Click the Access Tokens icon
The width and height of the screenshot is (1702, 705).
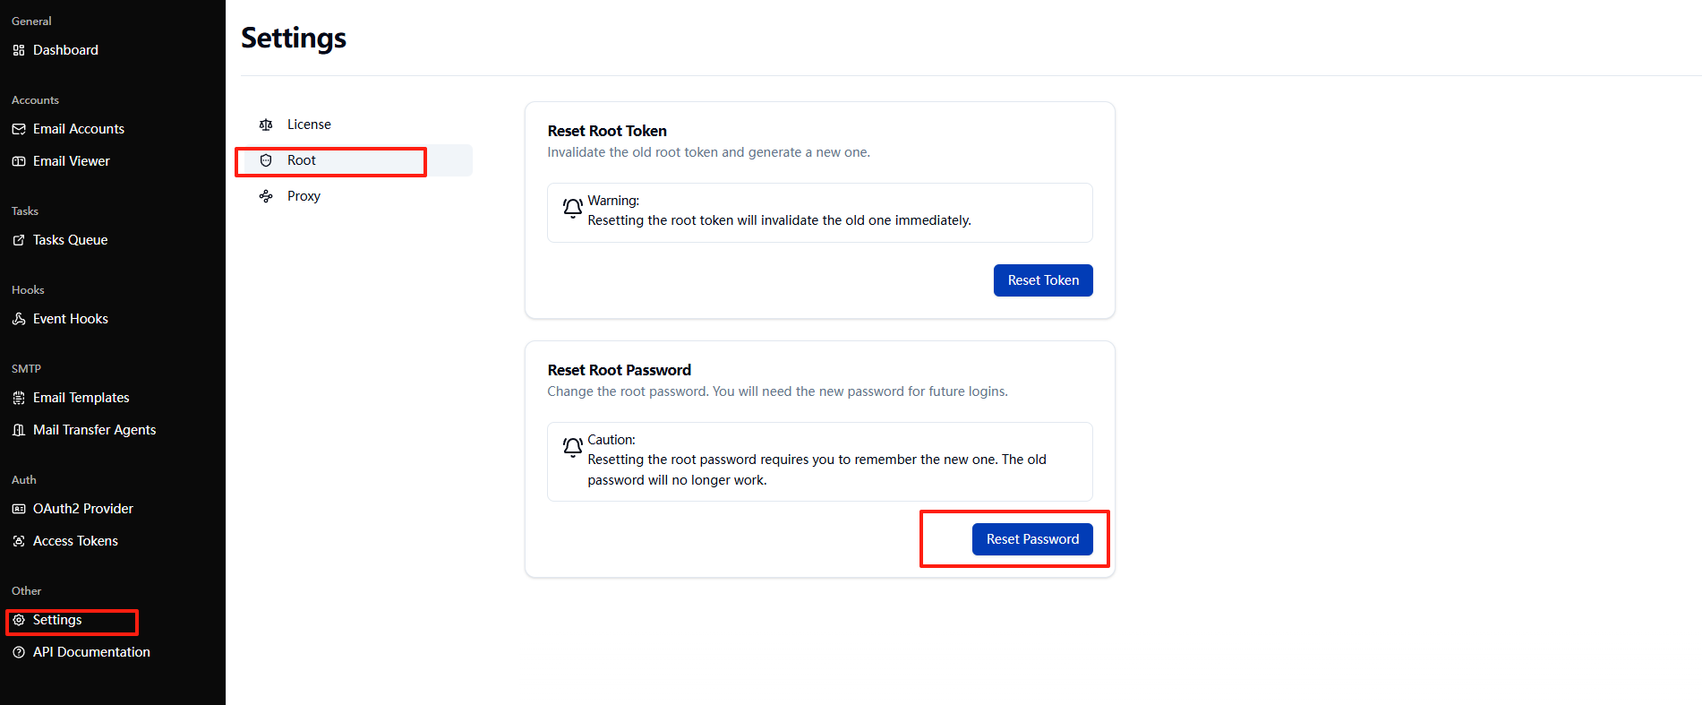point(19,541)
